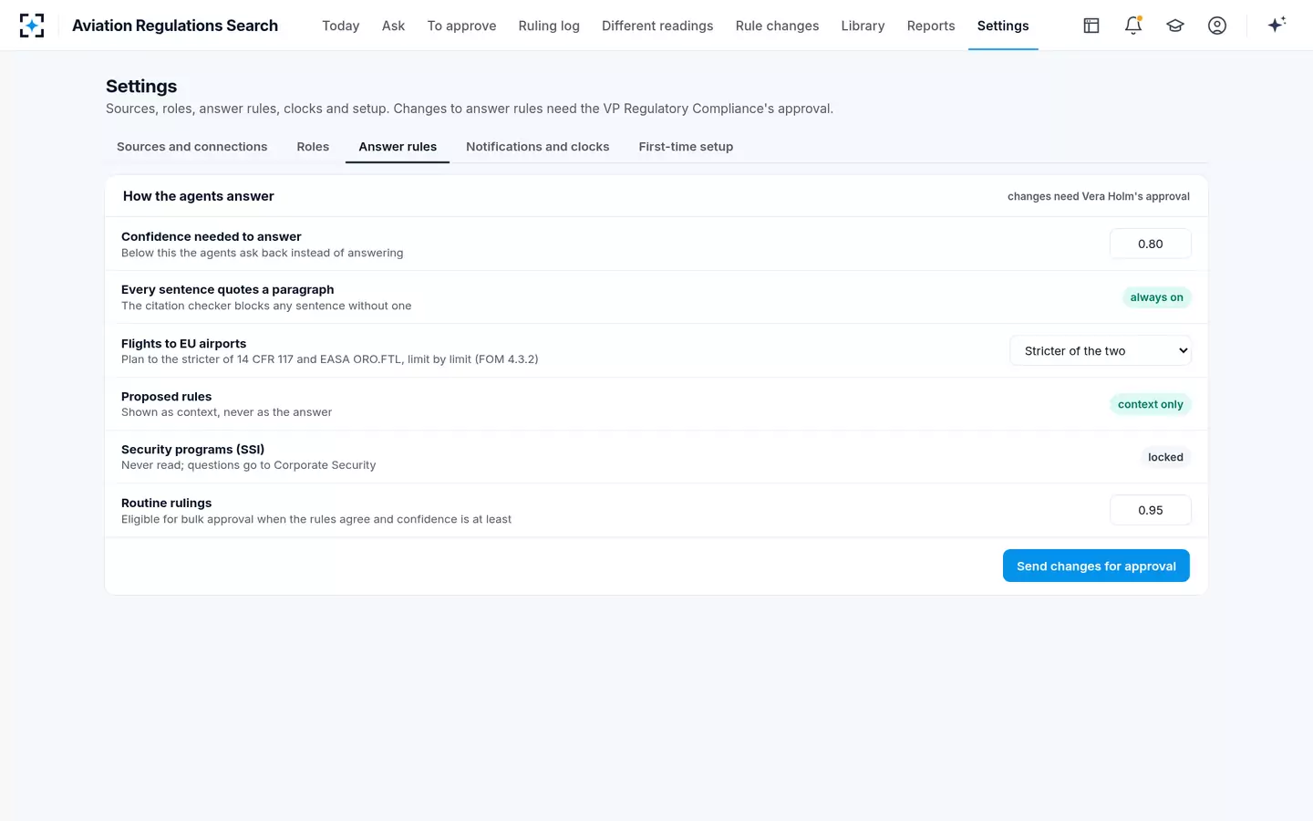Click the 'How the agents answer' heading
1313x821 pixels.
tap(199, 196)
